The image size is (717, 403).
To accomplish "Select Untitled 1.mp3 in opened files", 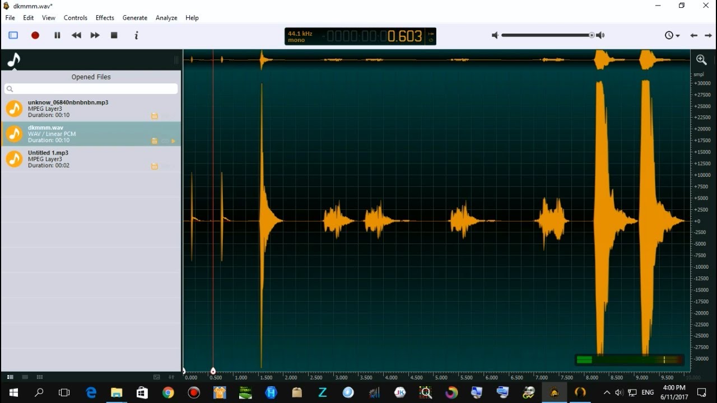I will (x=91, y=159).
